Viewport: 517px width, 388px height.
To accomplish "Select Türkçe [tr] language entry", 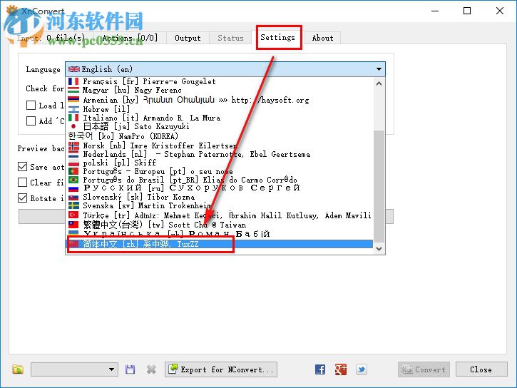I will pos(219,215).
